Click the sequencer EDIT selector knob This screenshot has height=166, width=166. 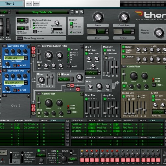[64, 159]
